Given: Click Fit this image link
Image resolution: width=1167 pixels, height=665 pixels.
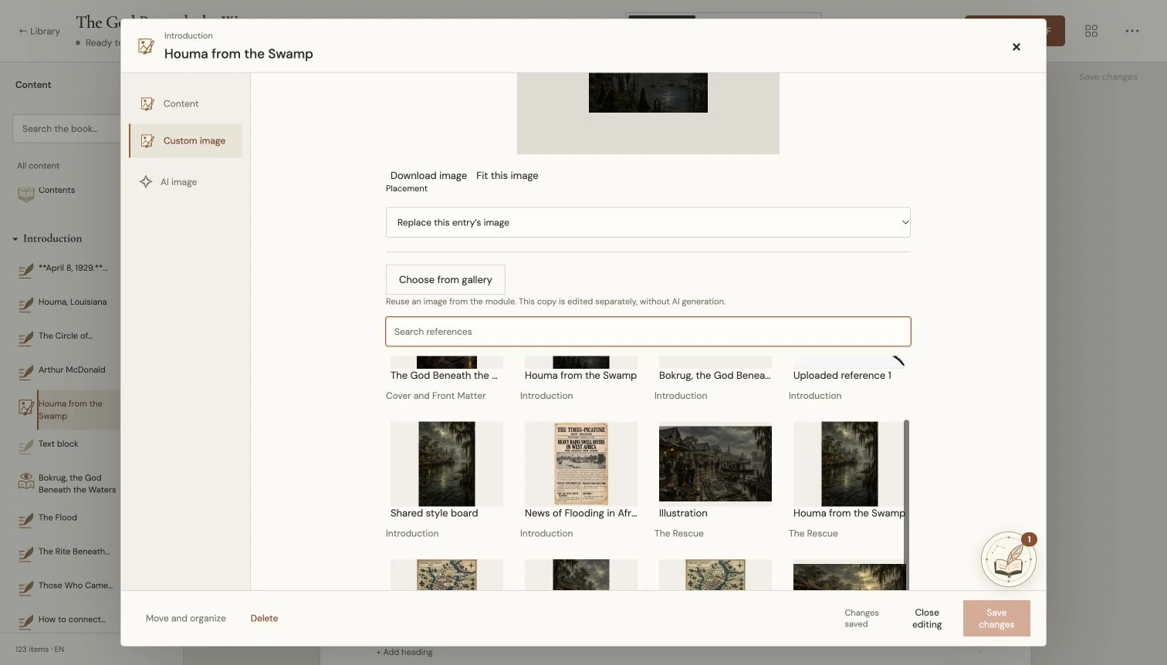Looking at the screenshot, I should pos(507,176).
